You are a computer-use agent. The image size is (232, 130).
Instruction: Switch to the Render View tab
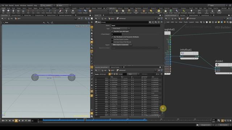(x=28, y=15)
